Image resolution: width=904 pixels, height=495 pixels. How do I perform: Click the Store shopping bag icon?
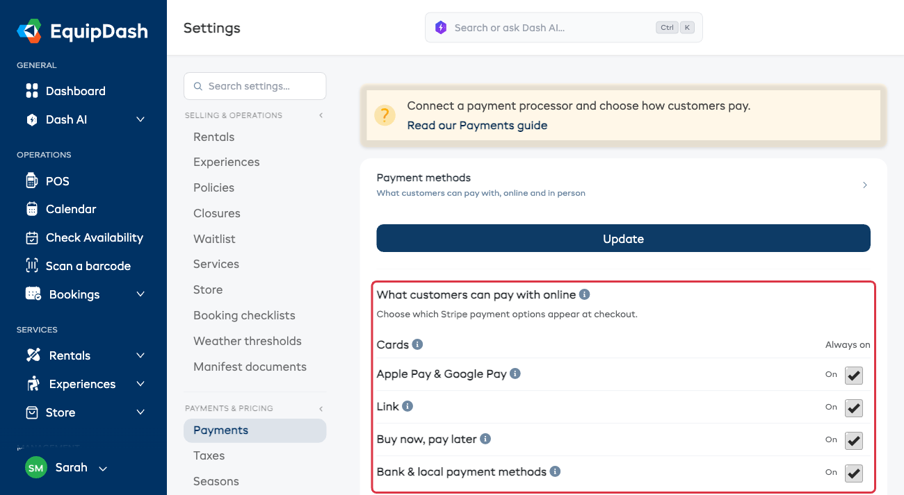point(32,412)
